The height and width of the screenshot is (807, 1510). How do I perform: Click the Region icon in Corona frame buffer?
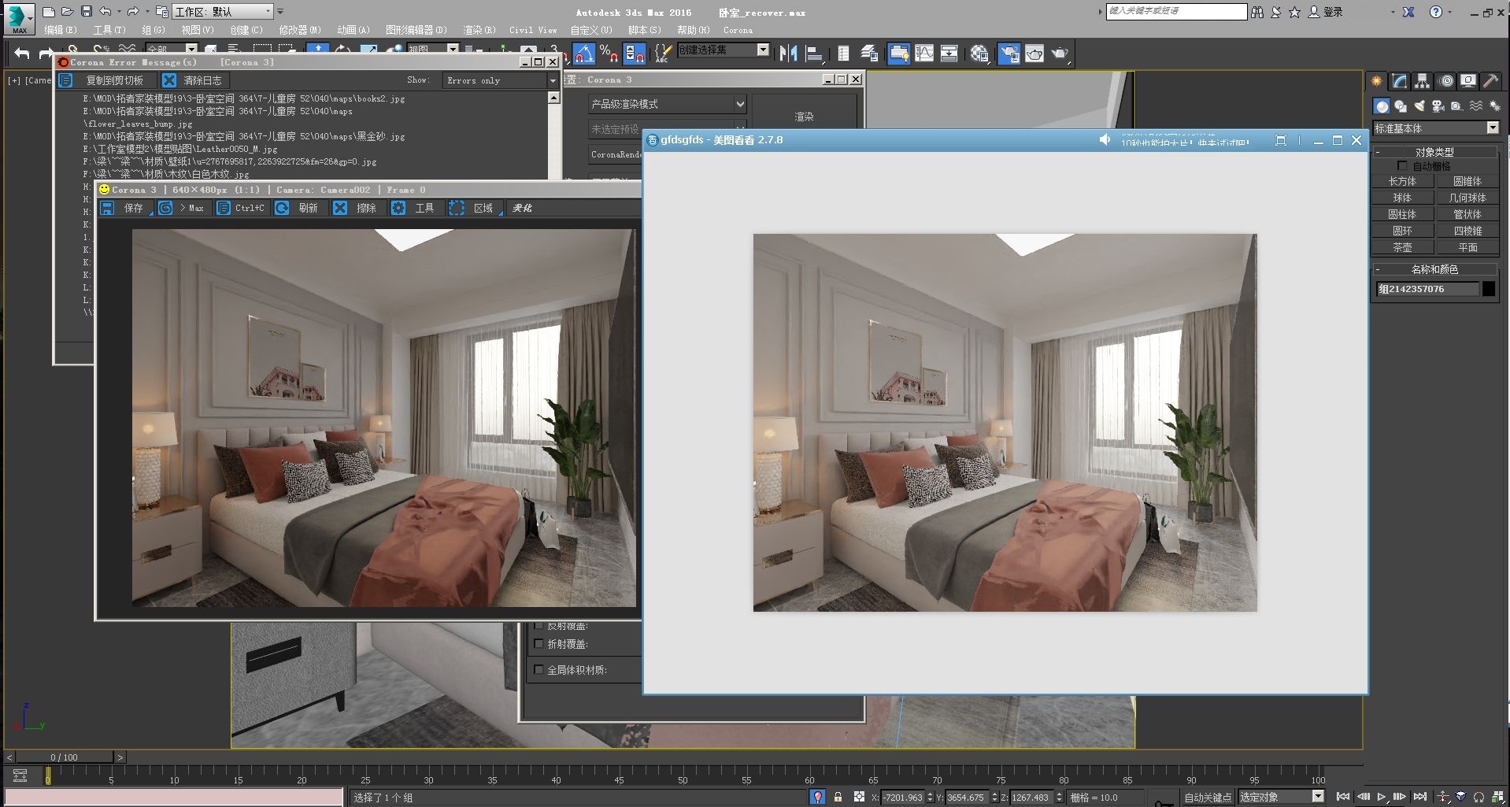click(x=457, y=208)
